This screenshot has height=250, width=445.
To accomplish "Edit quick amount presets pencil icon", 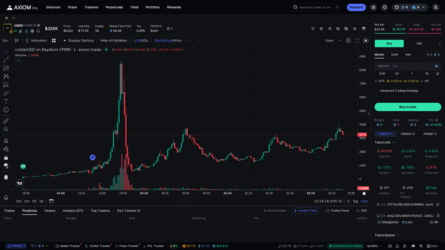I will click(x=438, y=73).
